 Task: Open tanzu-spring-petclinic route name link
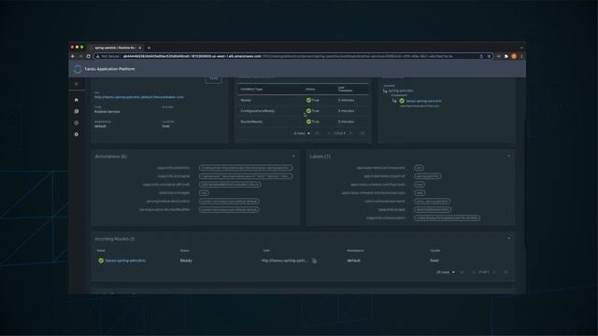pyautogui.click(x=125, y=260)
